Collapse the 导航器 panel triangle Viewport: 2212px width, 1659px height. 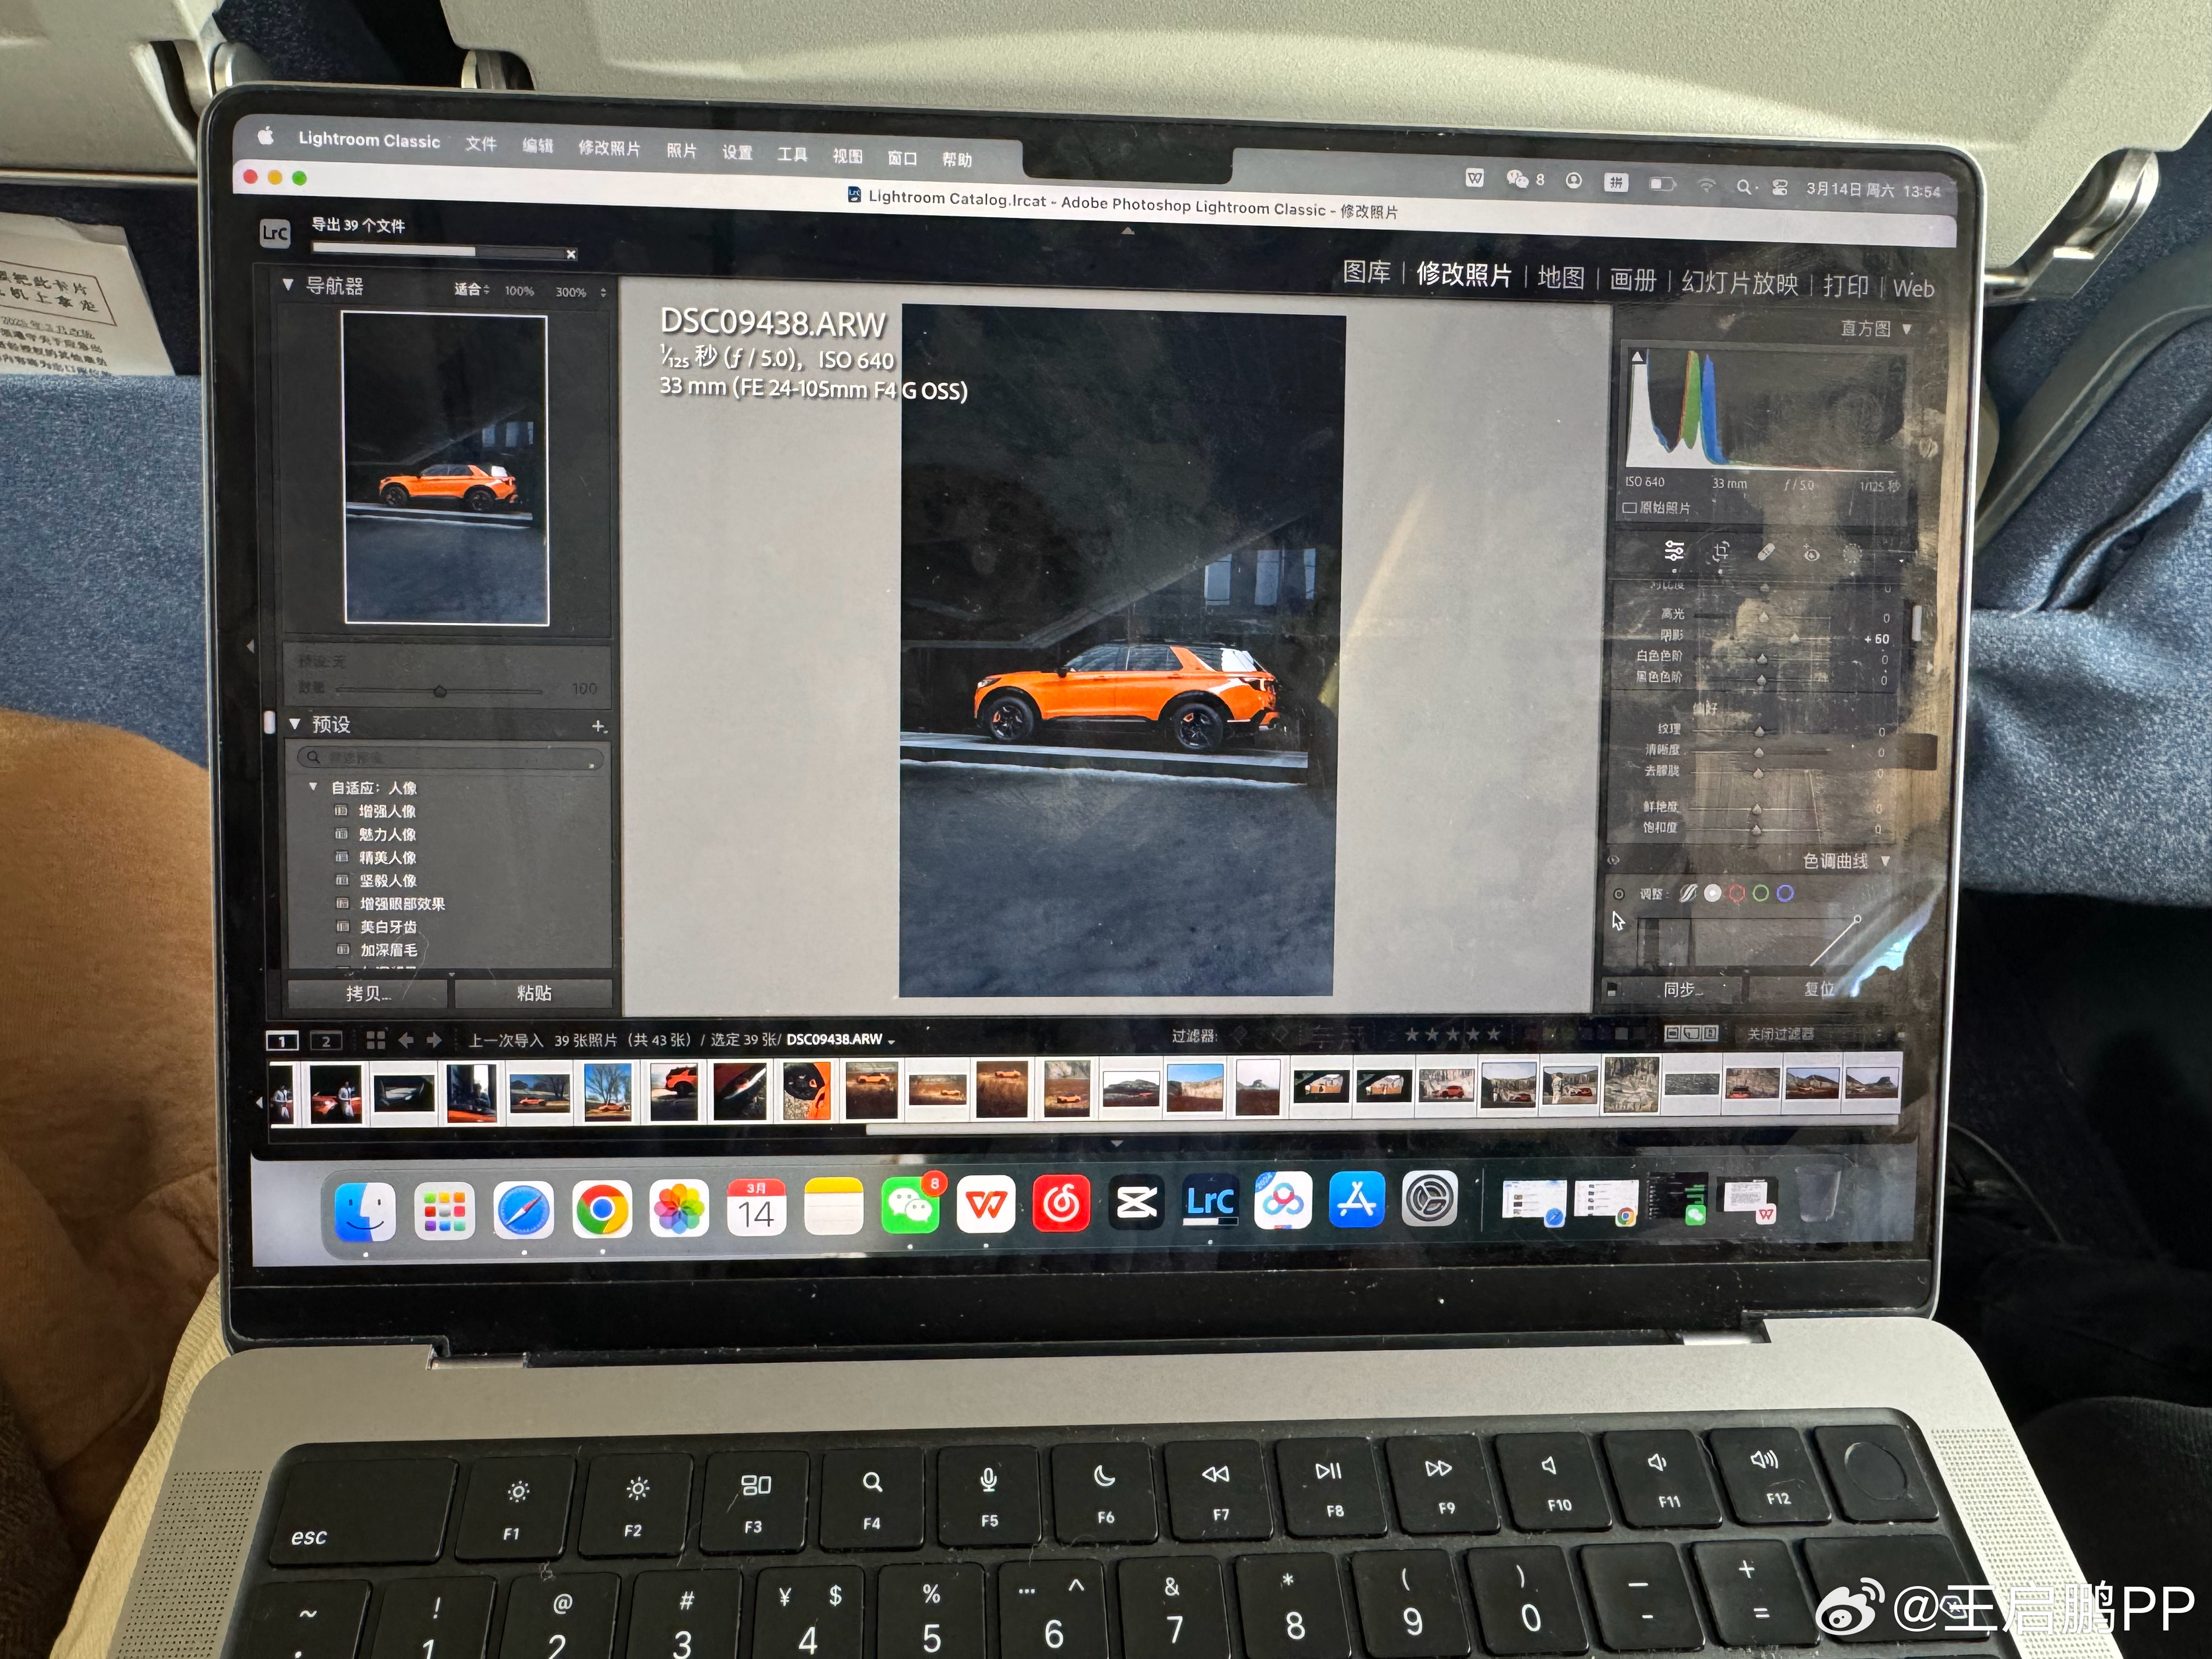288,285
